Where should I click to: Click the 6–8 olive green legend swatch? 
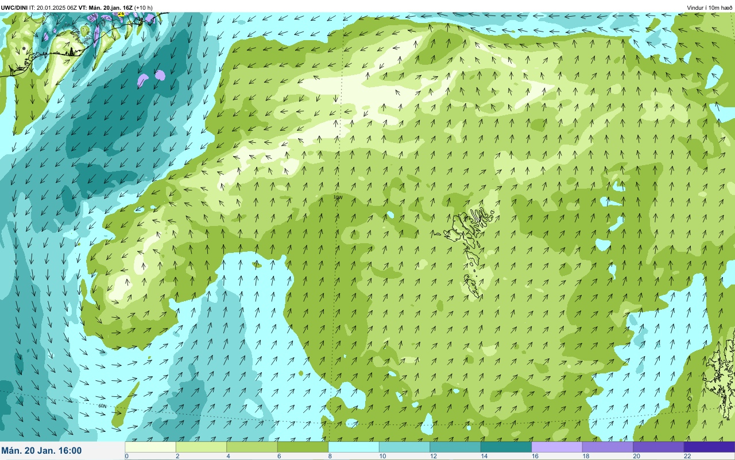pos(303,447)
